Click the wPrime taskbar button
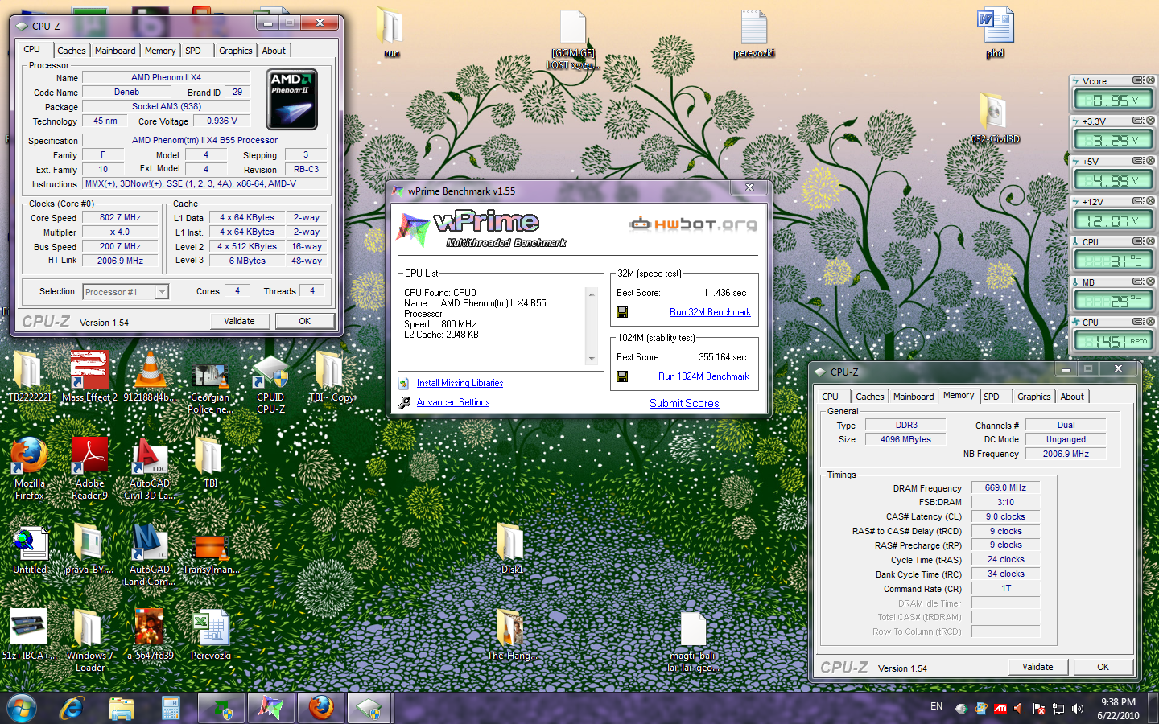Viewport: 1159px width, 724px height. [x=270, y=708]
